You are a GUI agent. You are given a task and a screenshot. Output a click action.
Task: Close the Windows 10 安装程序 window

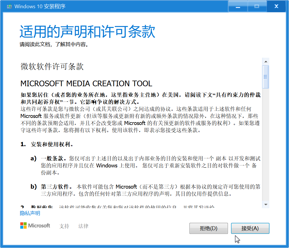tap(276, 6)
